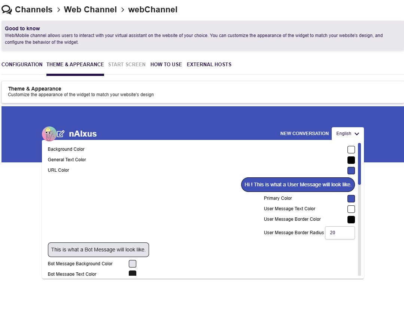This screenshot has height=324, width=404.
Task: Pick the General Text Color swatch
Action: 351,160
